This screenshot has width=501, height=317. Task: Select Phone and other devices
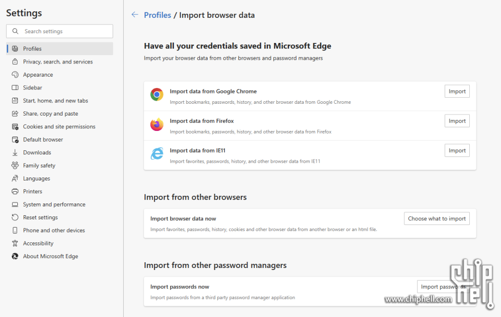pyautogui.click(x=59, y=231)
